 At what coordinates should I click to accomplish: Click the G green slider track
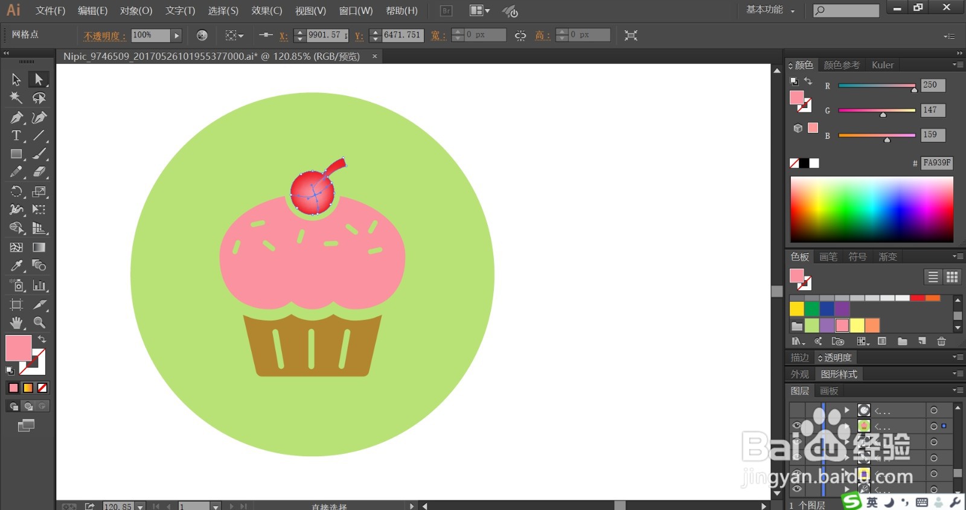877,110
